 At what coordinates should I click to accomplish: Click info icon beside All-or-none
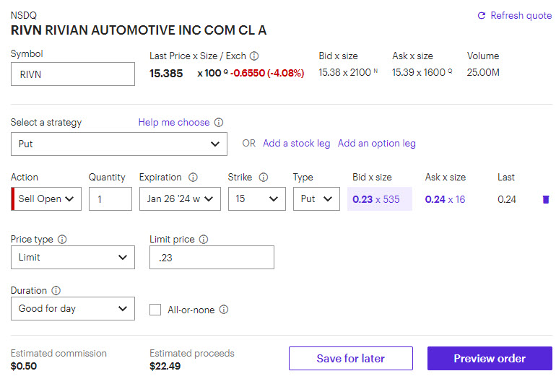(224, 310)
